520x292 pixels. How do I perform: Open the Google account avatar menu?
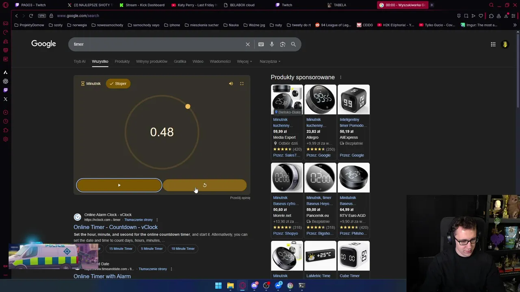[505, 44]
